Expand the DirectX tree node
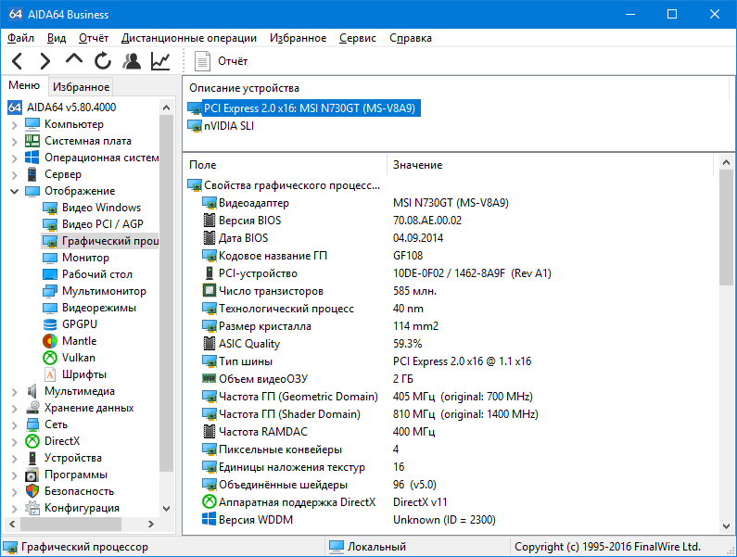This screenshot has height=557, width=737. coord(14,441)
